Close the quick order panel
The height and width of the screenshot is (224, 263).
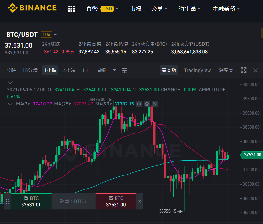pos(140,201)
